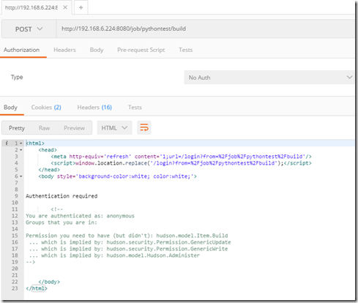This screenshot has width=358, height=303.
Task: Click the request URL input field
Action: click(x=205, y=29)
